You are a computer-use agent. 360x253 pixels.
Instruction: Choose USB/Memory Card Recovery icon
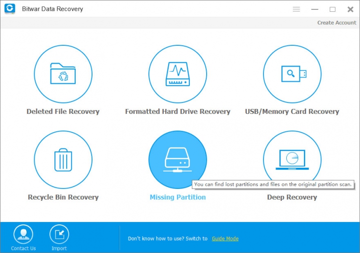(x=292, y=74)
